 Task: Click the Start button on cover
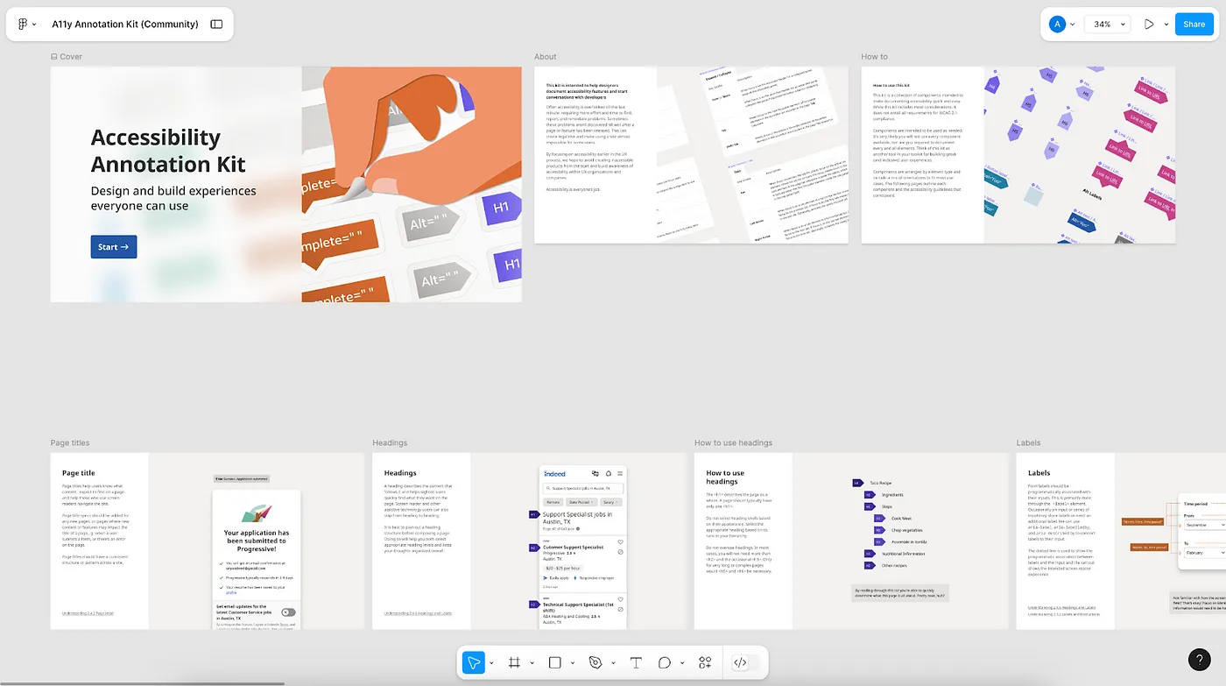click(114, 247)
